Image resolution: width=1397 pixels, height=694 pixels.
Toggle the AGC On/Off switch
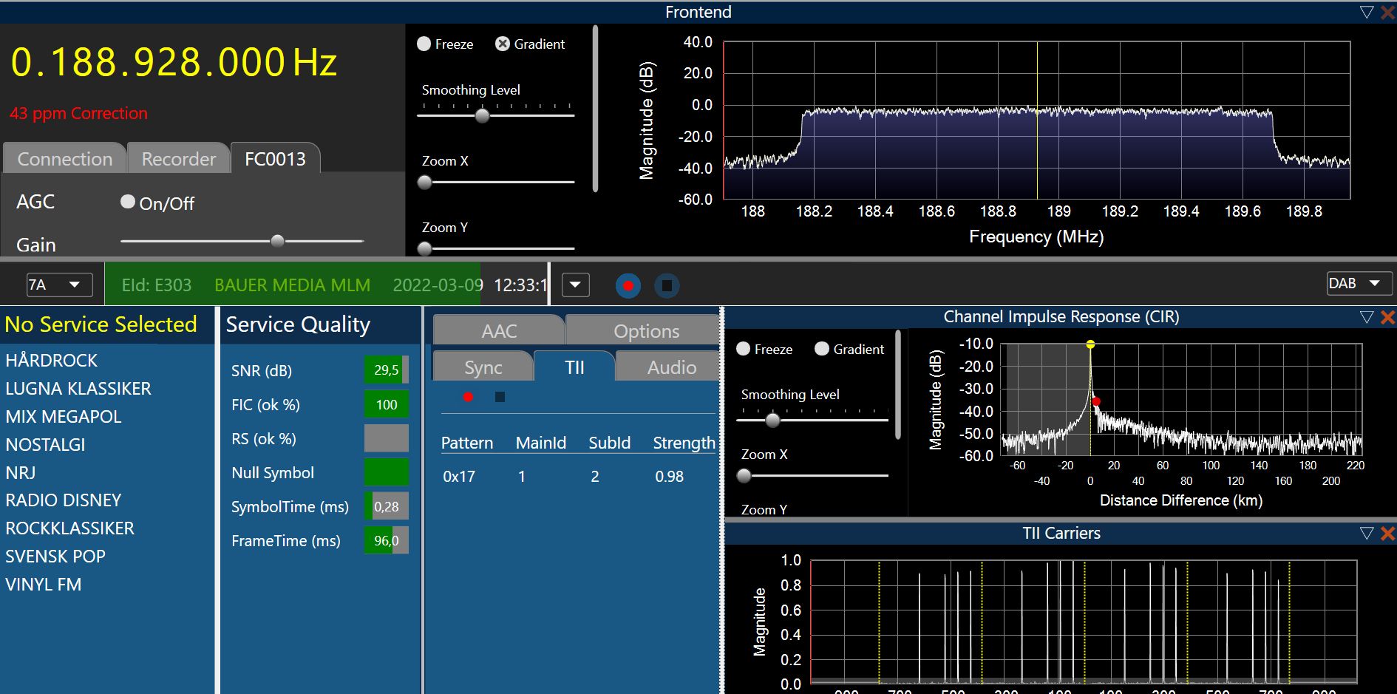(x=128, y=202)
